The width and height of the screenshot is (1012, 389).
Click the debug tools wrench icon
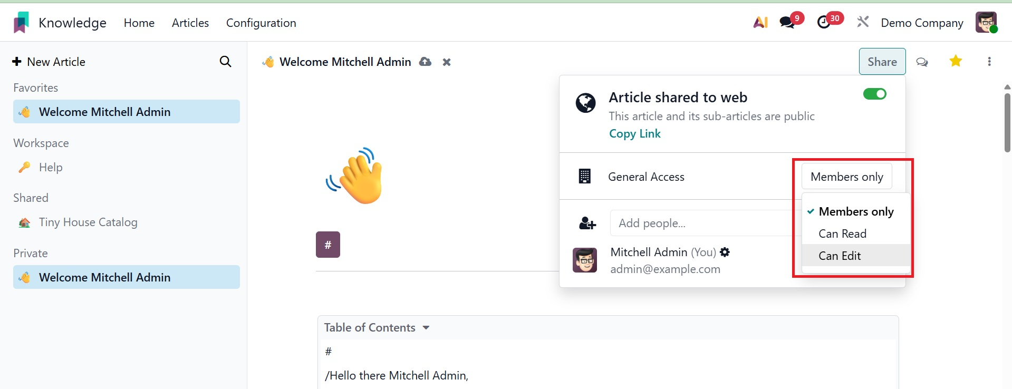pos(863,22)
